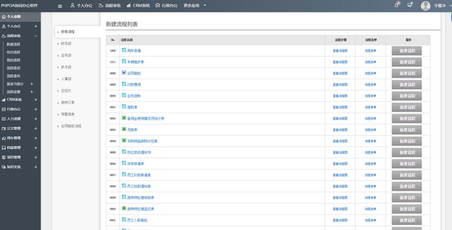Click 新建流程 button for 休假申请表
The image size is (452, 230).
click(406, 164)
